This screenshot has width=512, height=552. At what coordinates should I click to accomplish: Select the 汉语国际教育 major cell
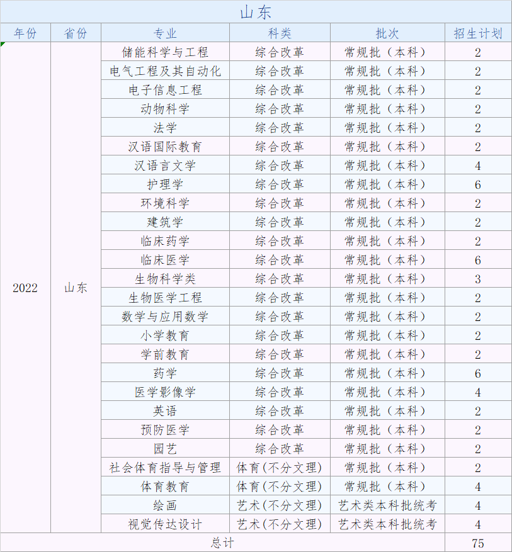[x=165, y=147]
